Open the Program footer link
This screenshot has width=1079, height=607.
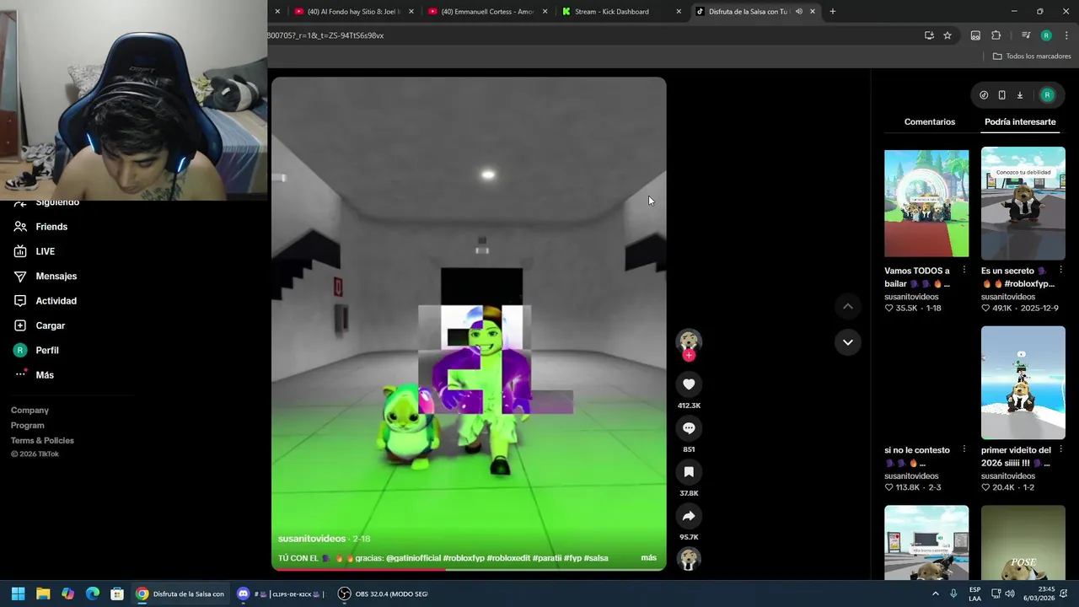click(x=28, y=426)
